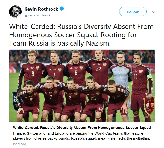Click the tweet text mentioning Team Russia
The width and height of the screenshot is (164, 148).
(81, 35)
